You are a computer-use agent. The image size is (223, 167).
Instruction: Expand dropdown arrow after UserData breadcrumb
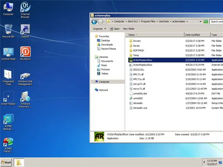tap(171, 21)
